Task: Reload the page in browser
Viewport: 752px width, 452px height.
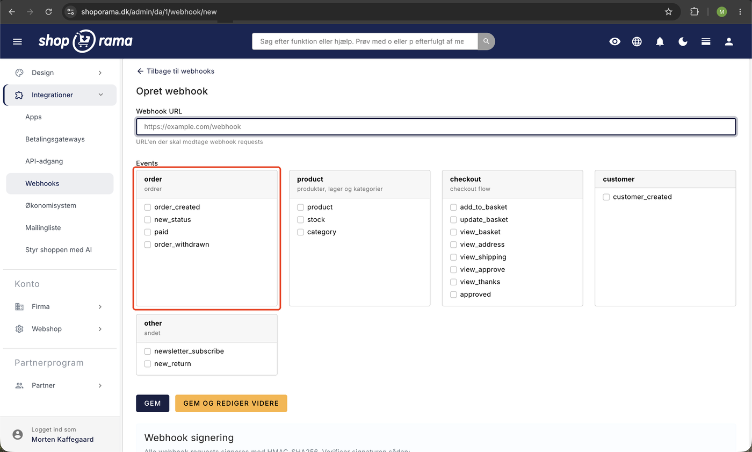Action: coord(48,11)
